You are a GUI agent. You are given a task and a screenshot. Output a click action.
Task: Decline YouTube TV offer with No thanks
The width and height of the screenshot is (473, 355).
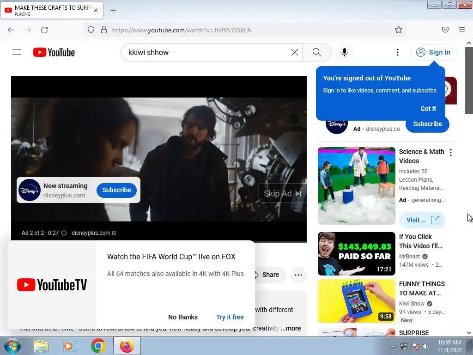click(x=183, y=317)
